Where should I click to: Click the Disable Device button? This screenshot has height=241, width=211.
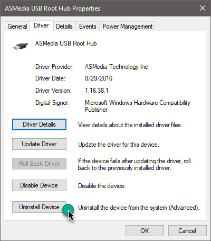tap(39, 185)
